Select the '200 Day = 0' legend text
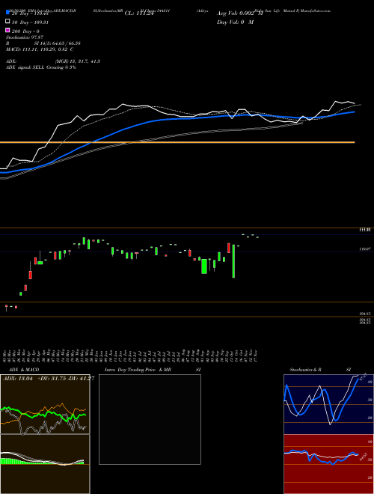Image resolution: width=374 pixels, height=494 pixels. [x=25, y=31]
